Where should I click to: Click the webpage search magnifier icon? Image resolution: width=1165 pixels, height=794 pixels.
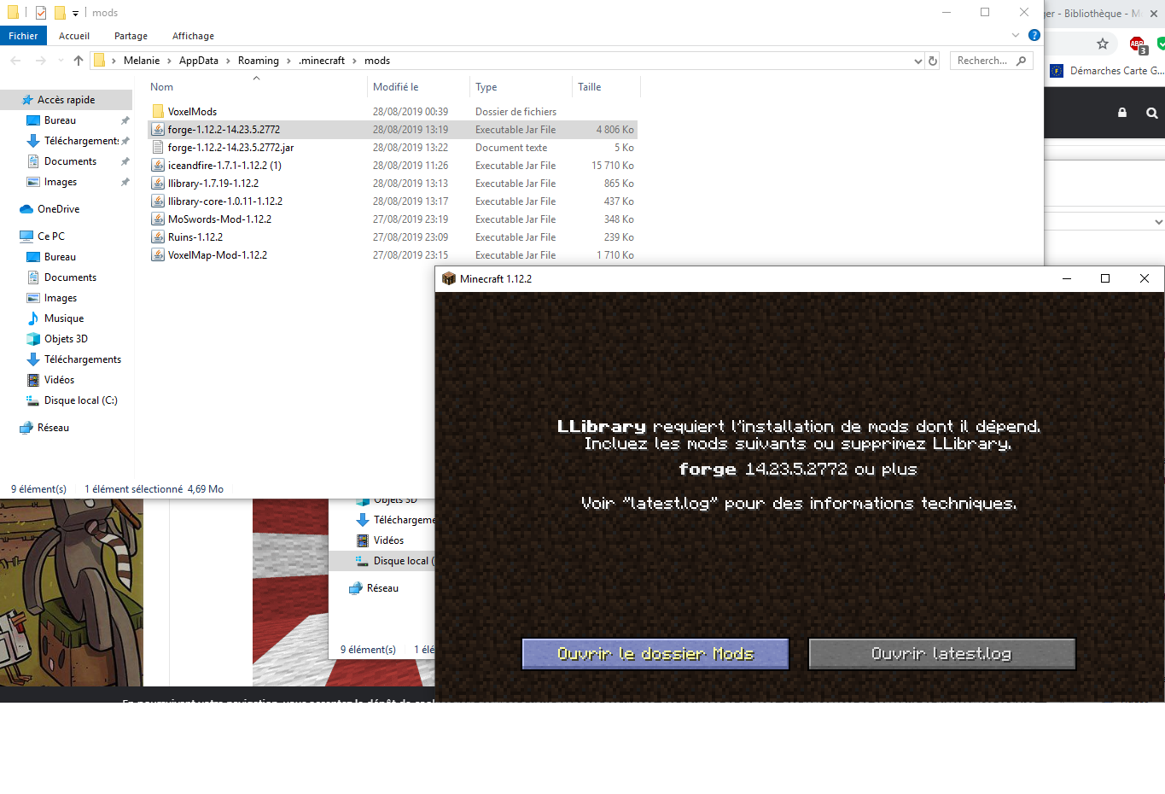click(x=1152, y=113)
